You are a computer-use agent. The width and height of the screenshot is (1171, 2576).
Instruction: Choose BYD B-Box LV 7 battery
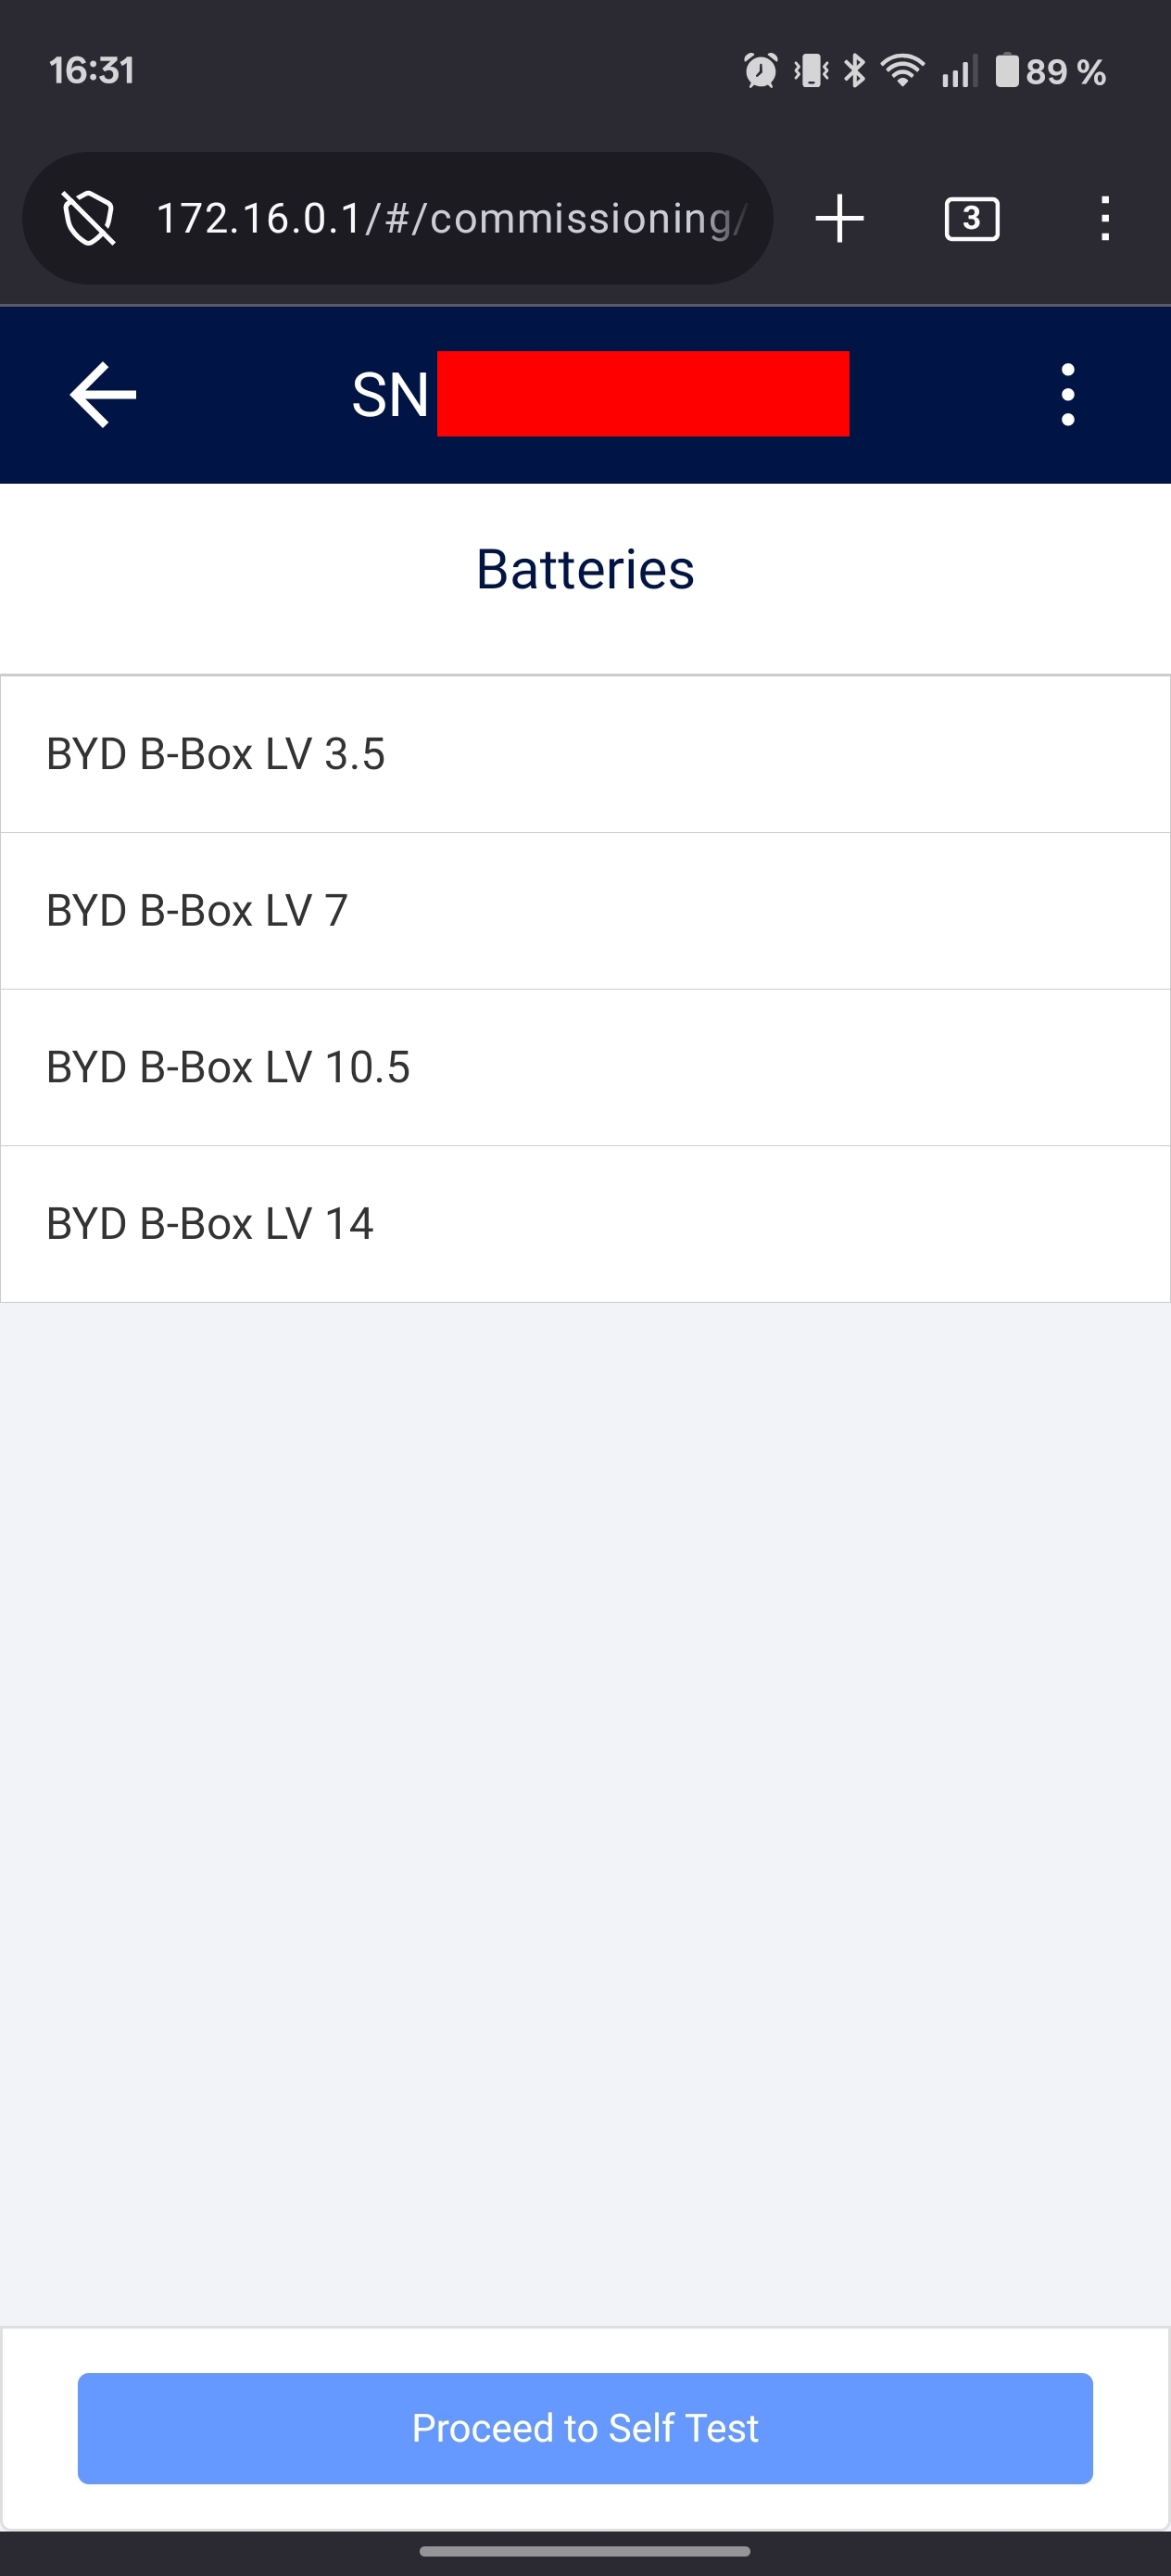585,911
